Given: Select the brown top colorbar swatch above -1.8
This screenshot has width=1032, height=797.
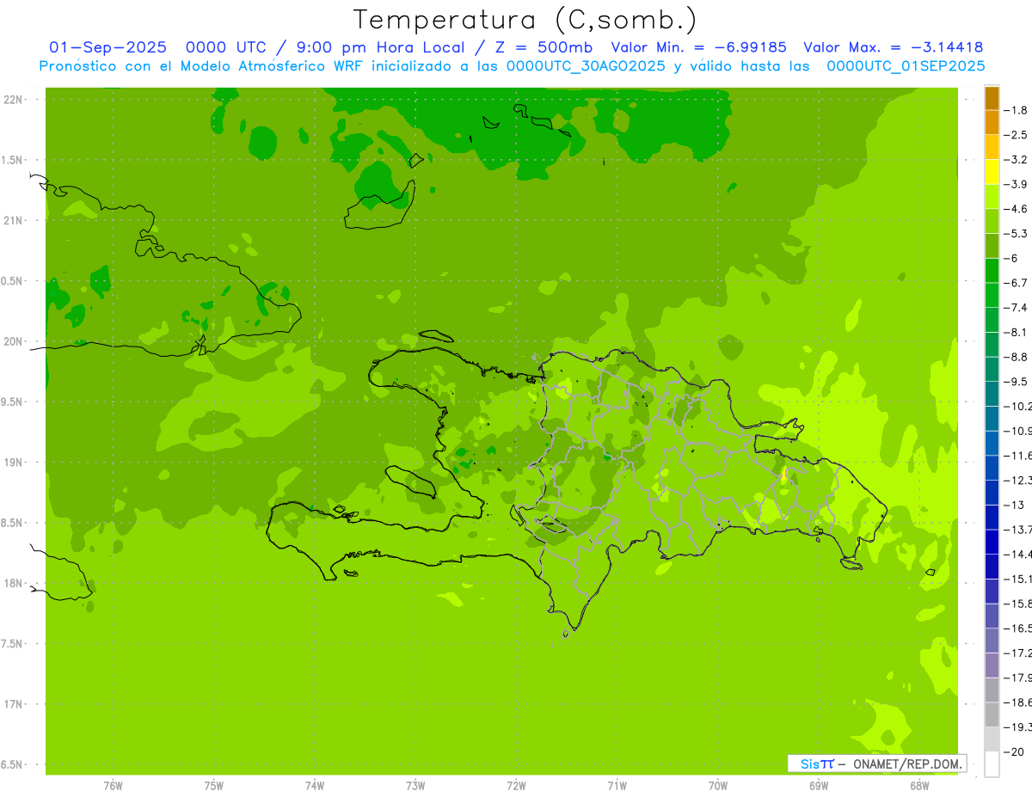Looking at the screenshot, I should (992, 98).
